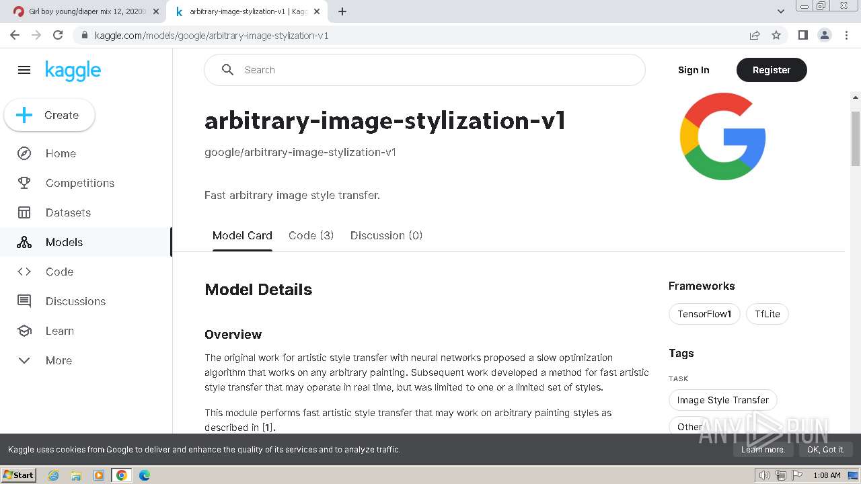This screenshot has height=484, width=861.
Task: Open the media player taskbar icon
Action: [99, 475]
